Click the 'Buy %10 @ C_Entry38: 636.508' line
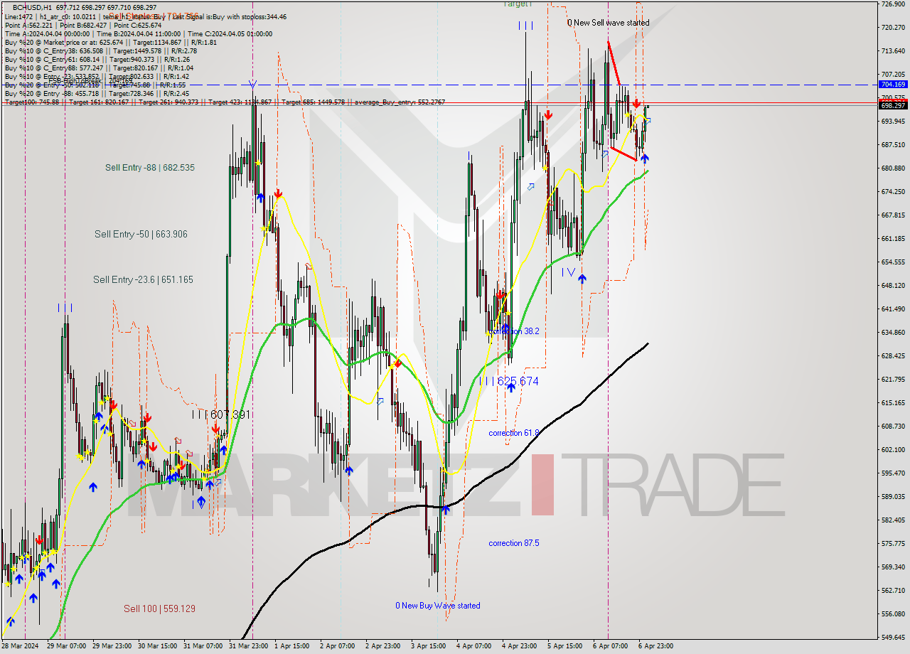The width and height of the screenshot is (910, 654). (x=100, y=51)
